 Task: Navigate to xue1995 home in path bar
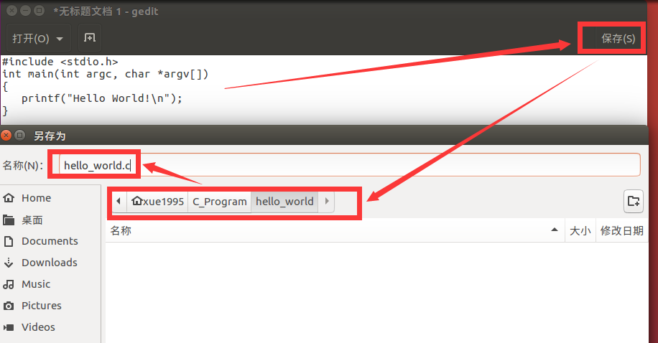[157, 201]
